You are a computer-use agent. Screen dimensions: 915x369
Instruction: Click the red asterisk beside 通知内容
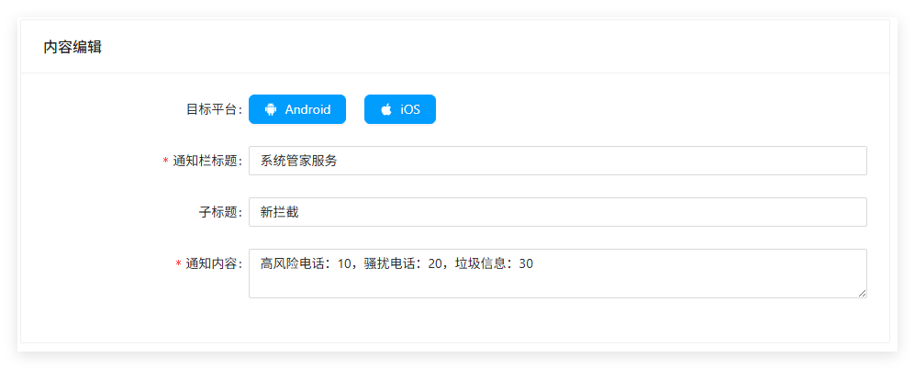tap(178, 264)
